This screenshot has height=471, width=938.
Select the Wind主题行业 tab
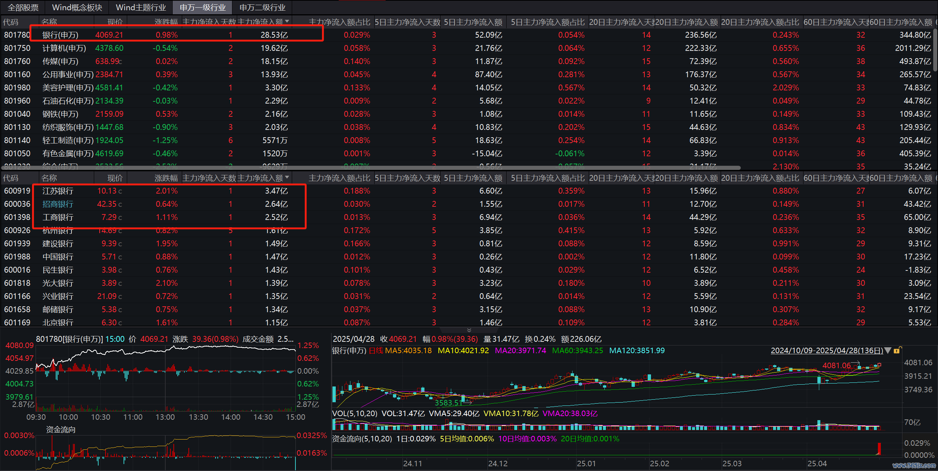[x=141, y=7]
